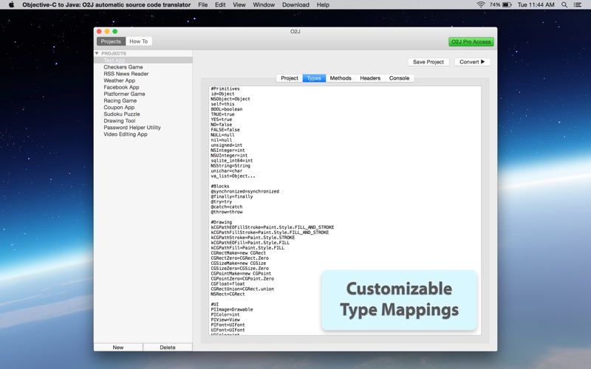Open the Apple menu
This screenshot has height=369, width=591.
click(x=11, y=4)
